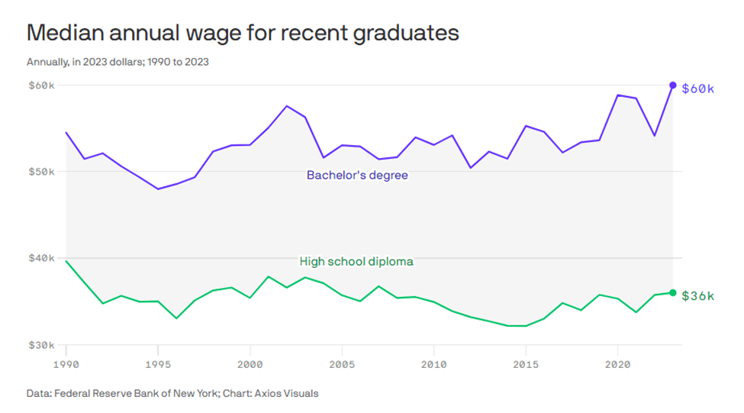Click the green "$36k" end value label
This screenshot has height=413, width=744.
tap(697, 295)
